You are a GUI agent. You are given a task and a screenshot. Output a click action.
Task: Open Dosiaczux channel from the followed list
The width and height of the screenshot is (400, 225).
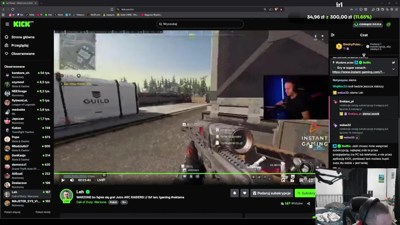[x=27, y=185]
